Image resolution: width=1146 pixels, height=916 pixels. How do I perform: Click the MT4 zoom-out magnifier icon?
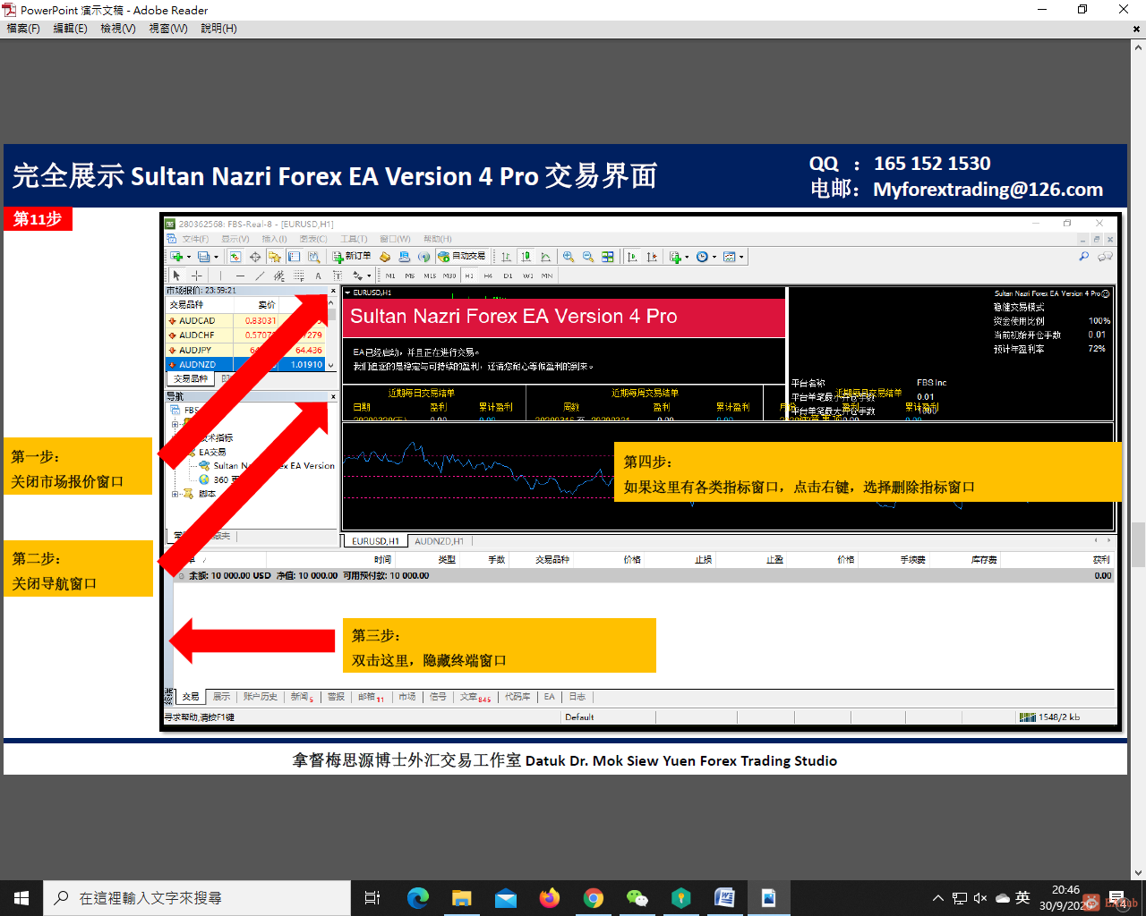pos(588,257)
